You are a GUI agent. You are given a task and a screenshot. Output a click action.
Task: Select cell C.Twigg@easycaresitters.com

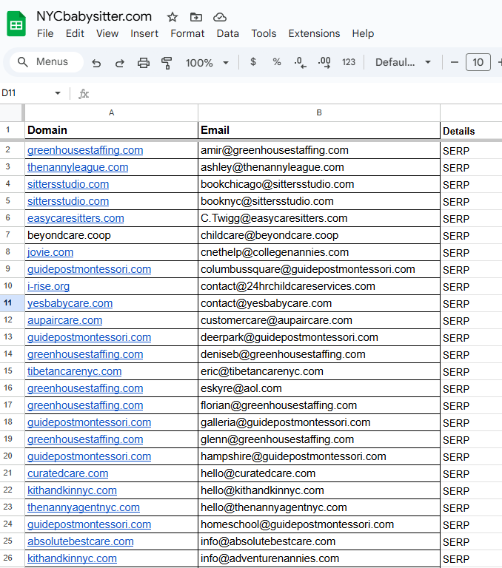(x=319, y=218)
